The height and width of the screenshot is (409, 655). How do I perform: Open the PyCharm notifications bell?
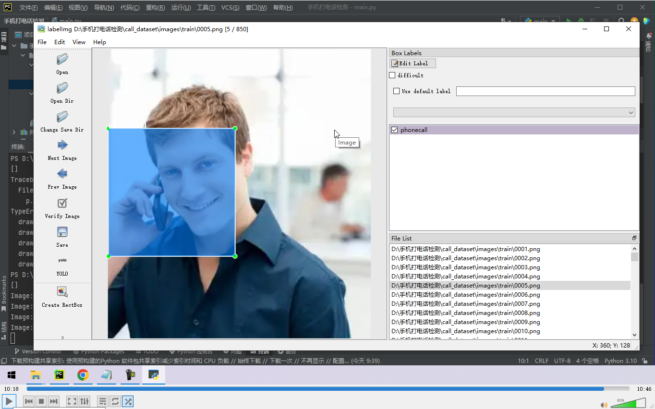[648, 36]
